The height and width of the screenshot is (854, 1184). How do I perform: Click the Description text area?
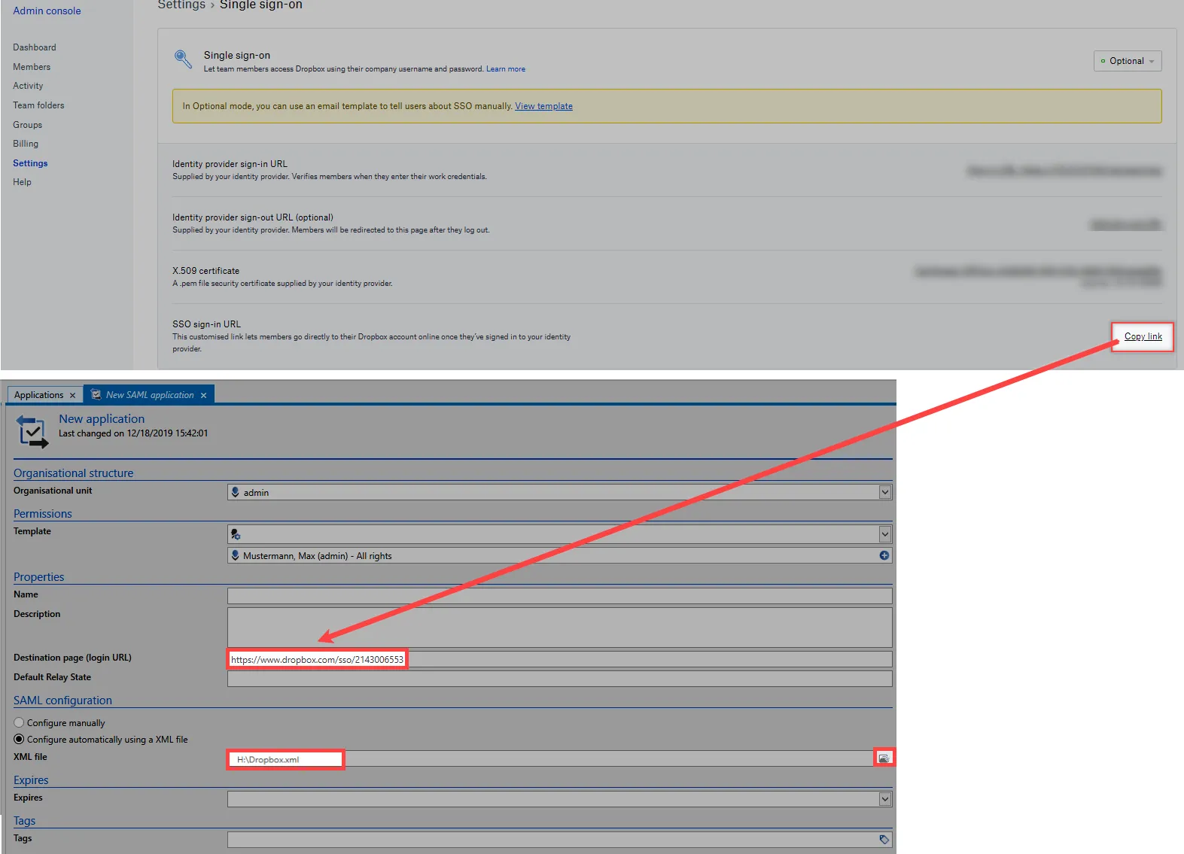coord(559,628)
